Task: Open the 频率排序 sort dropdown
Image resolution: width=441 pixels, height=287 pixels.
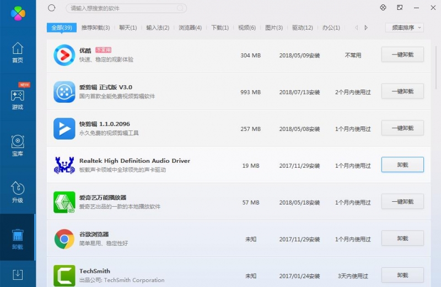Action: pyautogui.click(x=404, y=27)
